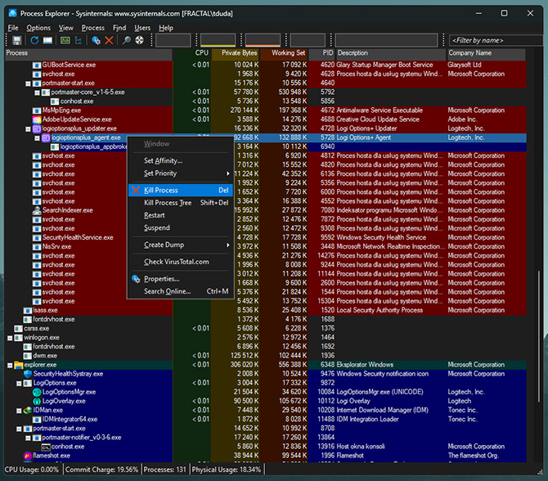Screen dimensions: 548x481
Task: Open the Users menu
Action: pos(142,28)
